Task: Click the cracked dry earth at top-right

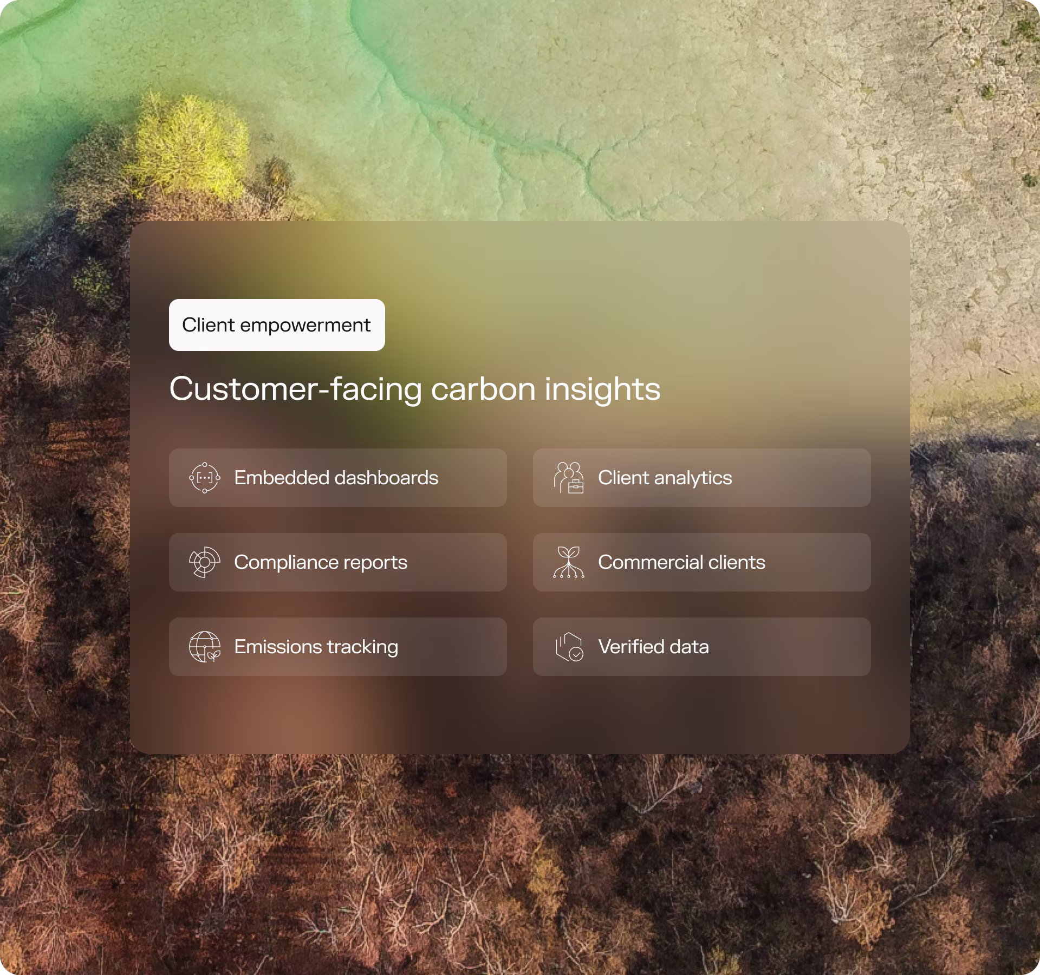Action: point(867,108)
